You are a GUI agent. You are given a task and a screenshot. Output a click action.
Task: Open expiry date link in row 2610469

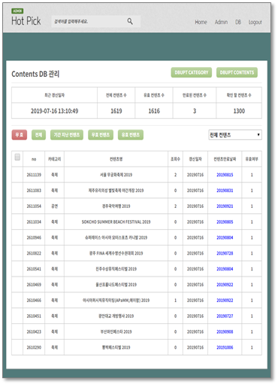click(225, 285)
